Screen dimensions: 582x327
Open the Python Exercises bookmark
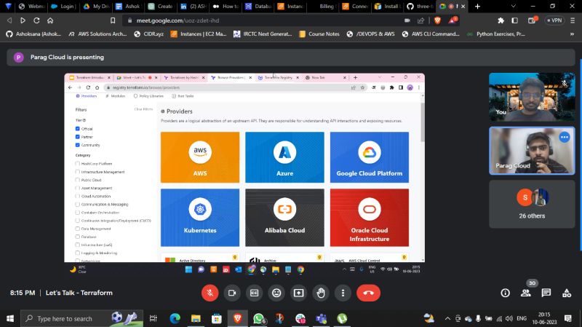click(x=496, y=34)
